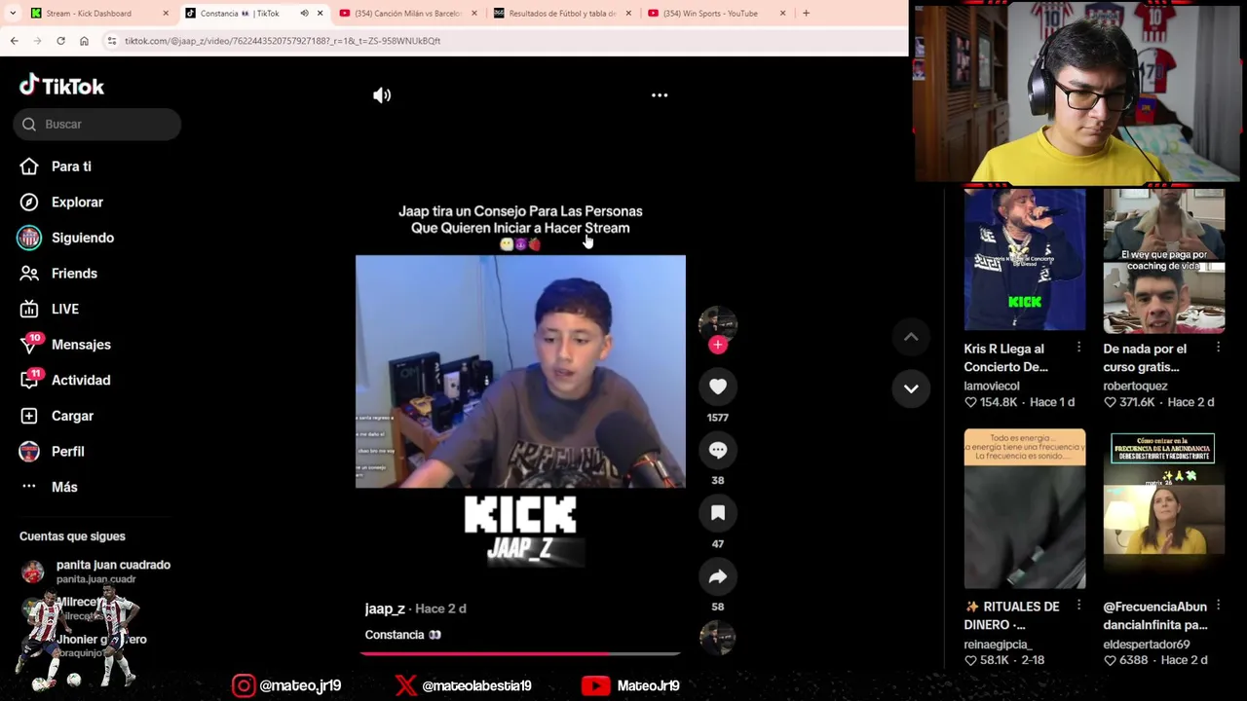Viewport: 1247px width, 701px height.
Task: Open the Cargar upload page
Action: click(72, 416)
